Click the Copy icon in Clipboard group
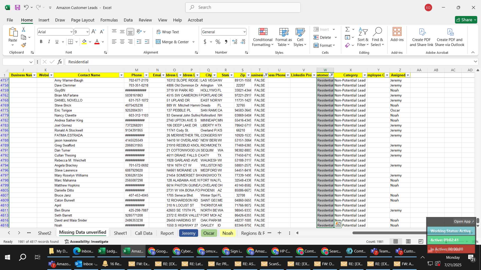This screenshot has height=270, width=481. (x=24, y=37)
